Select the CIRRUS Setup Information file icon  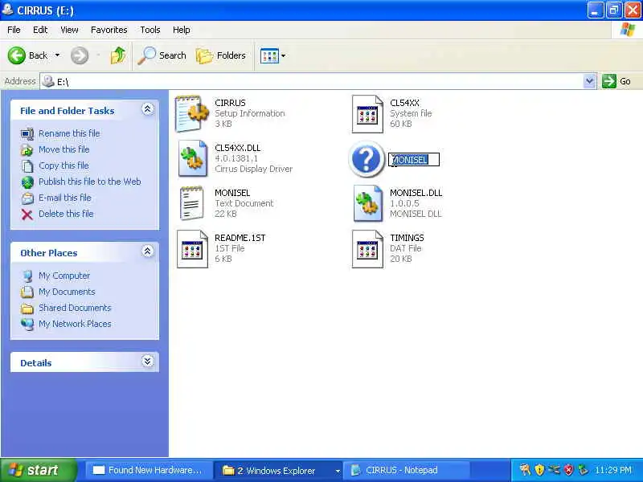pyautogui.click(x=192, y=113)
